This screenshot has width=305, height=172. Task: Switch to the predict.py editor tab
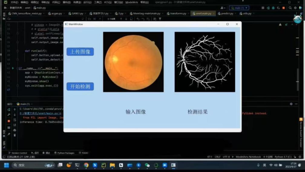226,13
